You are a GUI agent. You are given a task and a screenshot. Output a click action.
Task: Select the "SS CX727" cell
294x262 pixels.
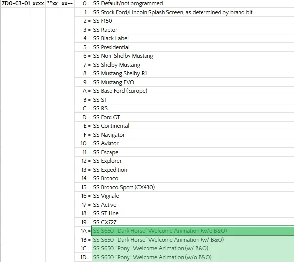coord(193,222)
